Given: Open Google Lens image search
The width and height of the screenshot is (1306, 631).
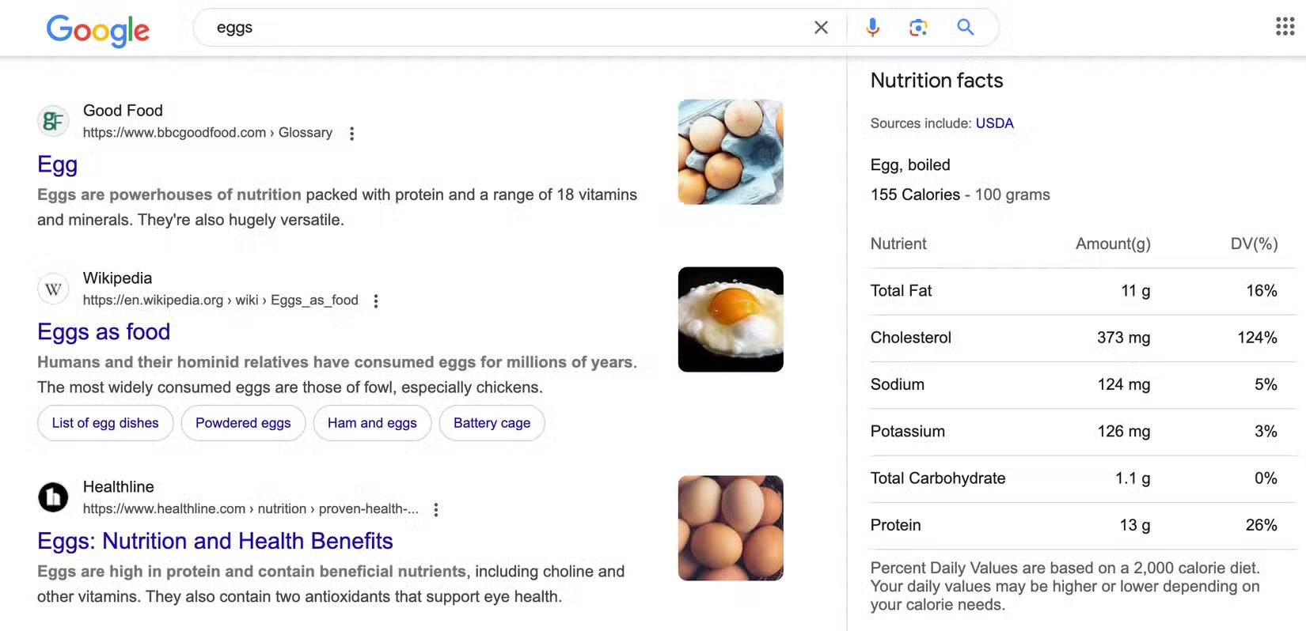Looking at the screenshot, I should (x=918, y=28).
